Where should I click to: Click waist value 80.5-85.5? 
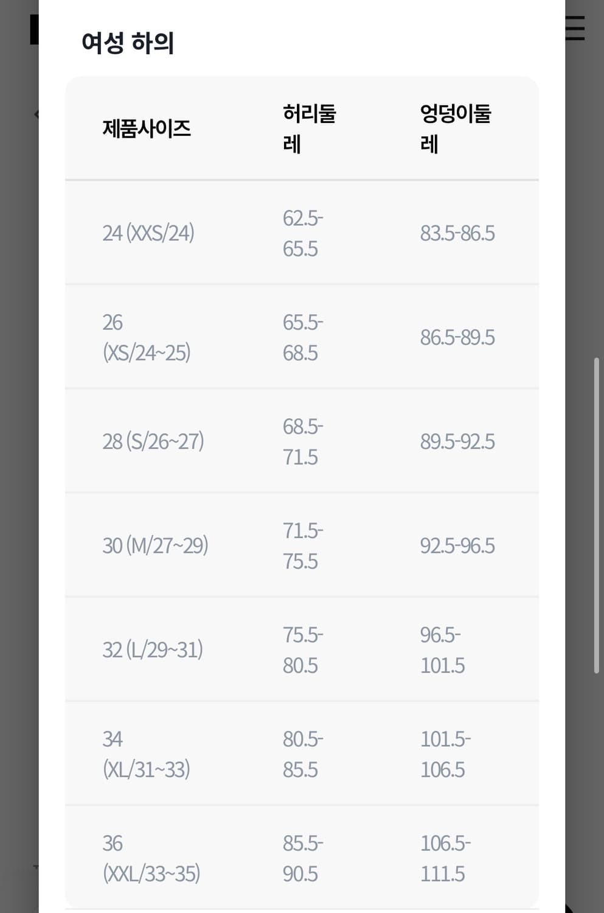click(x=303, y=754)
